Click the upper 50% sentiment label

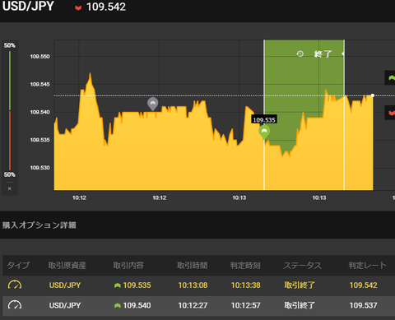(10, 45)
